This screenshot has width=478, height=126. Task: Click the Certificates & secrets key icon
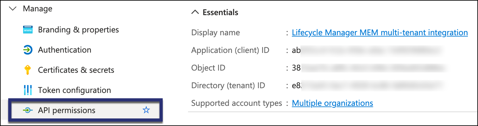pos(28,70)
